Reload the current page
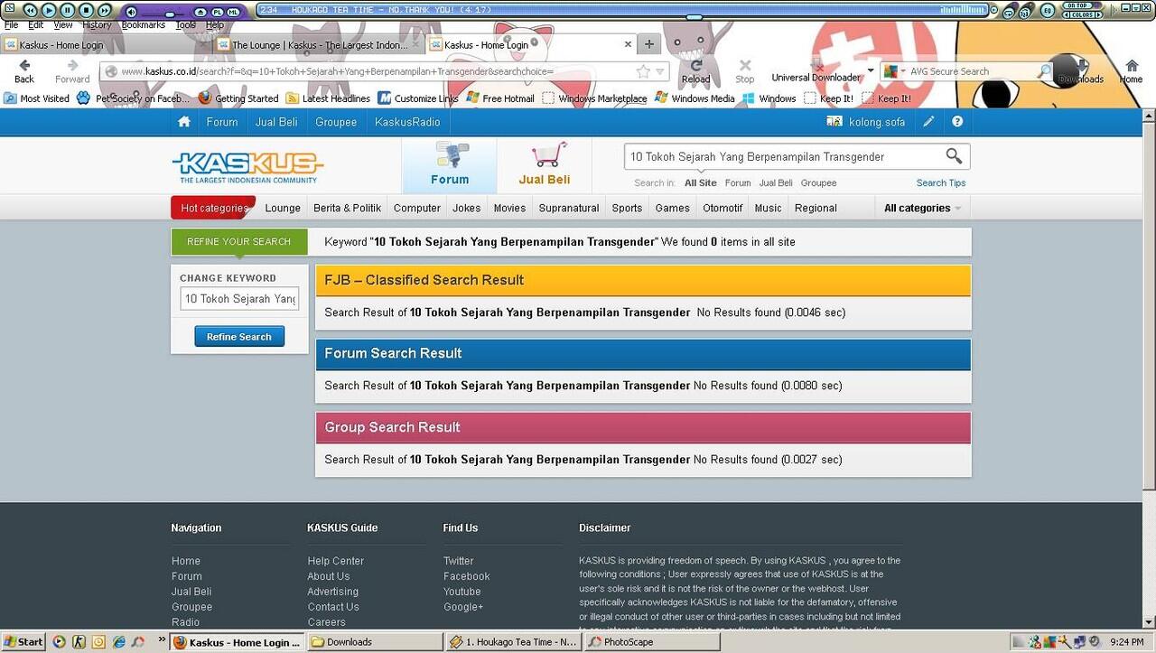The width and height of the screenshot is (1156, 653). point(695,70)
